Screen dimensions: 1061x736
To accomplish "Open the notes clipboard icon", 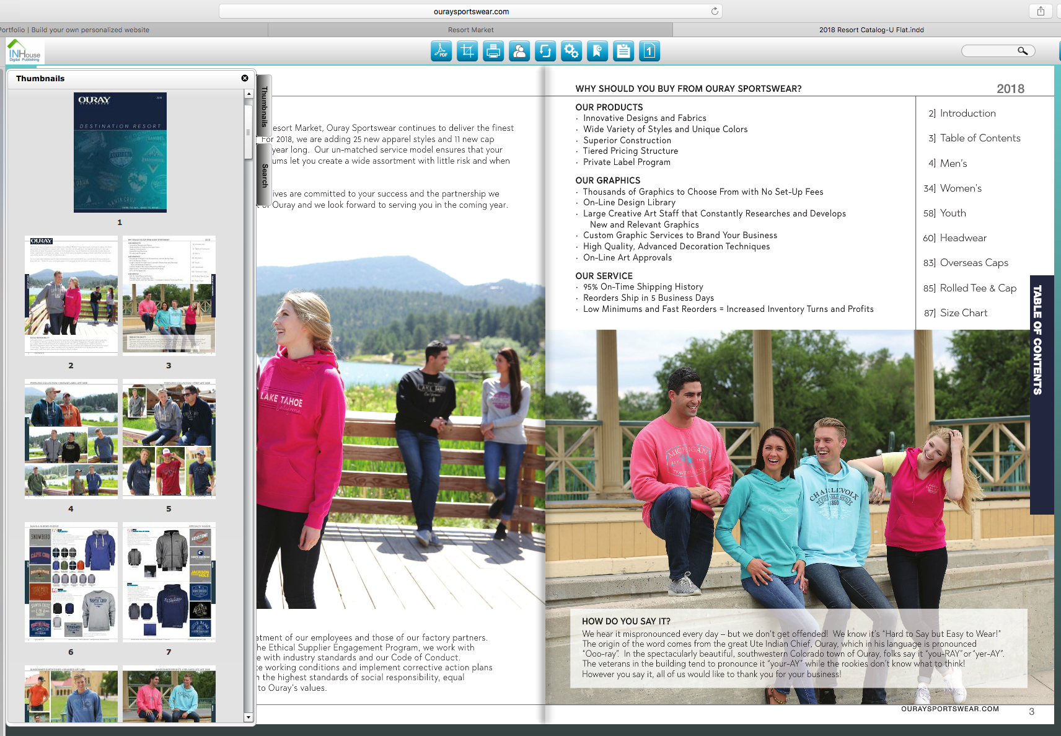I will [x=623, y=51].
